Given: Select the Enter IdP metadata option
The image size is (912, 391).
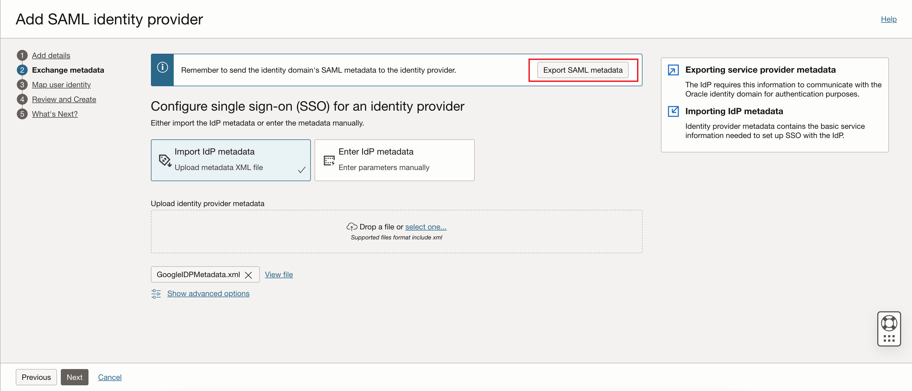Looking at the screenshot, I should [x=394, y=160].
